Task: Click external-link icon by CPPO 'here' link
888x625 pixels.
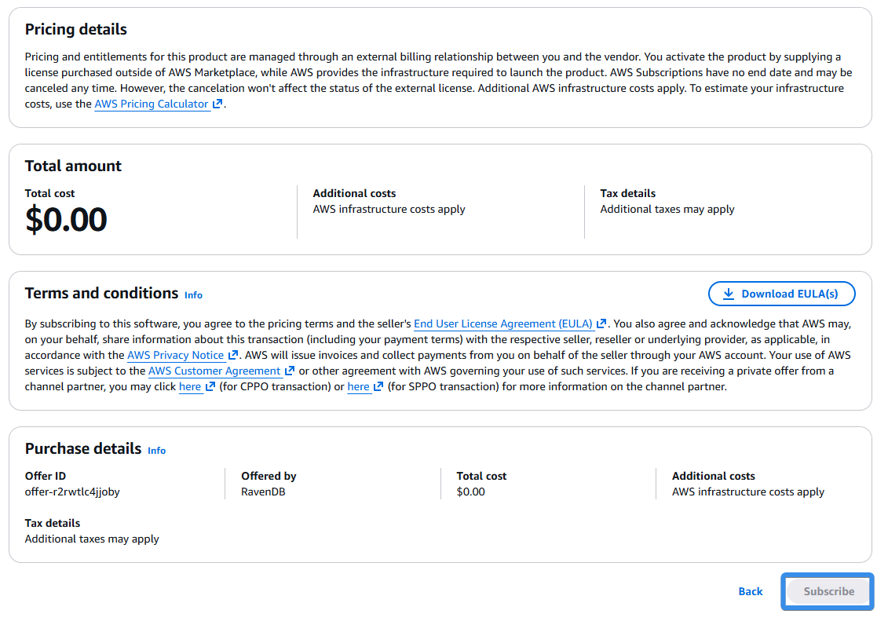Action: click(210, 387)
